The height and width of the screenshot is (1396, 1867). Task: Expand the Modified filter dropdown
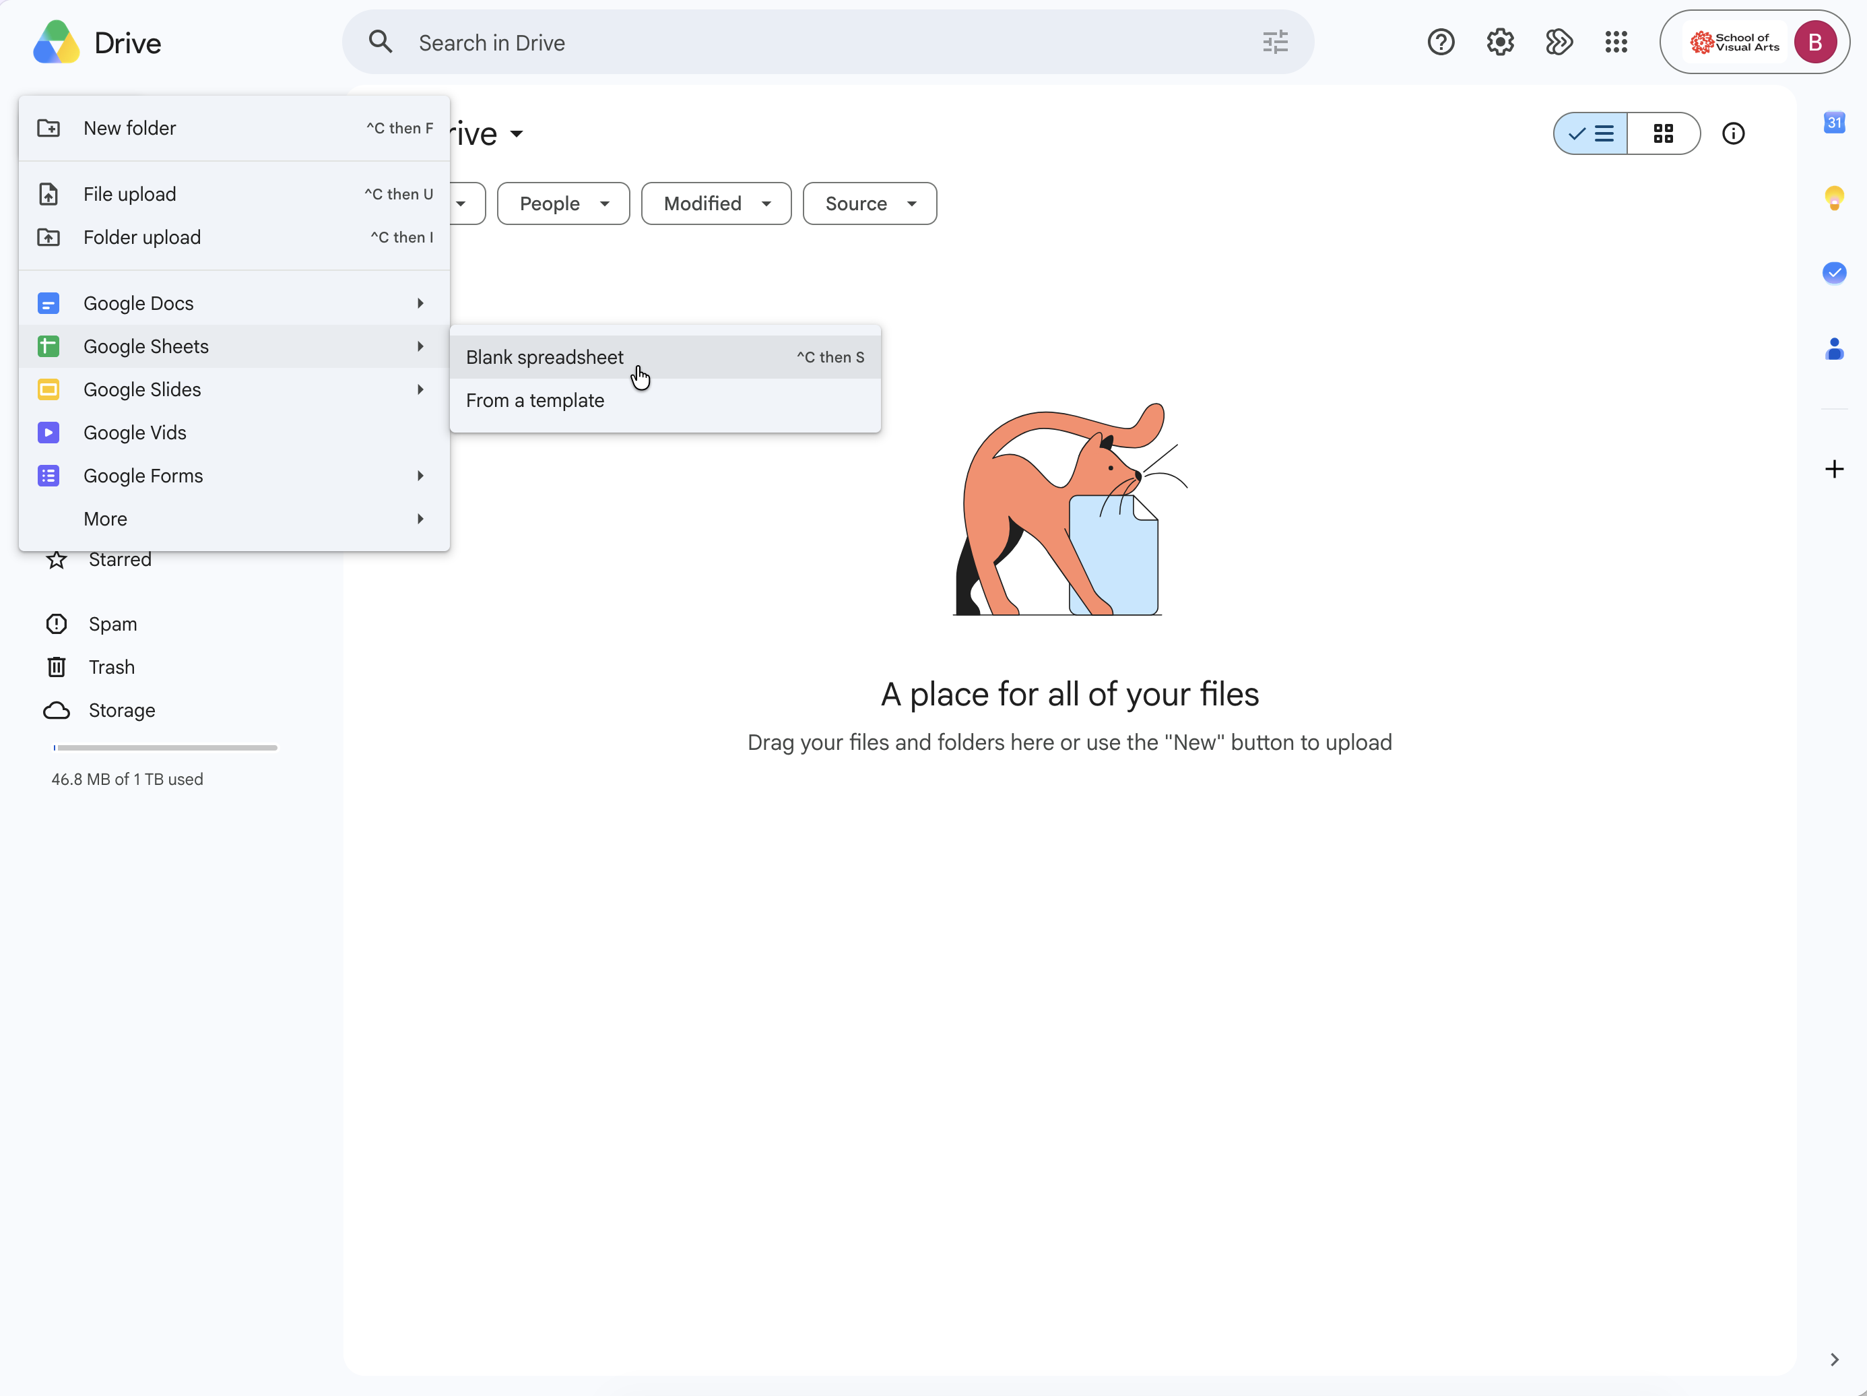716,203
